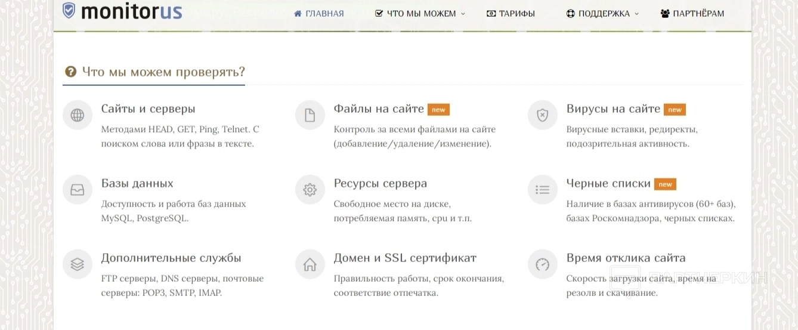Click the new badge next to Вирусы на сайте
This screenshot has width=798, height=330.
point(675,110)
